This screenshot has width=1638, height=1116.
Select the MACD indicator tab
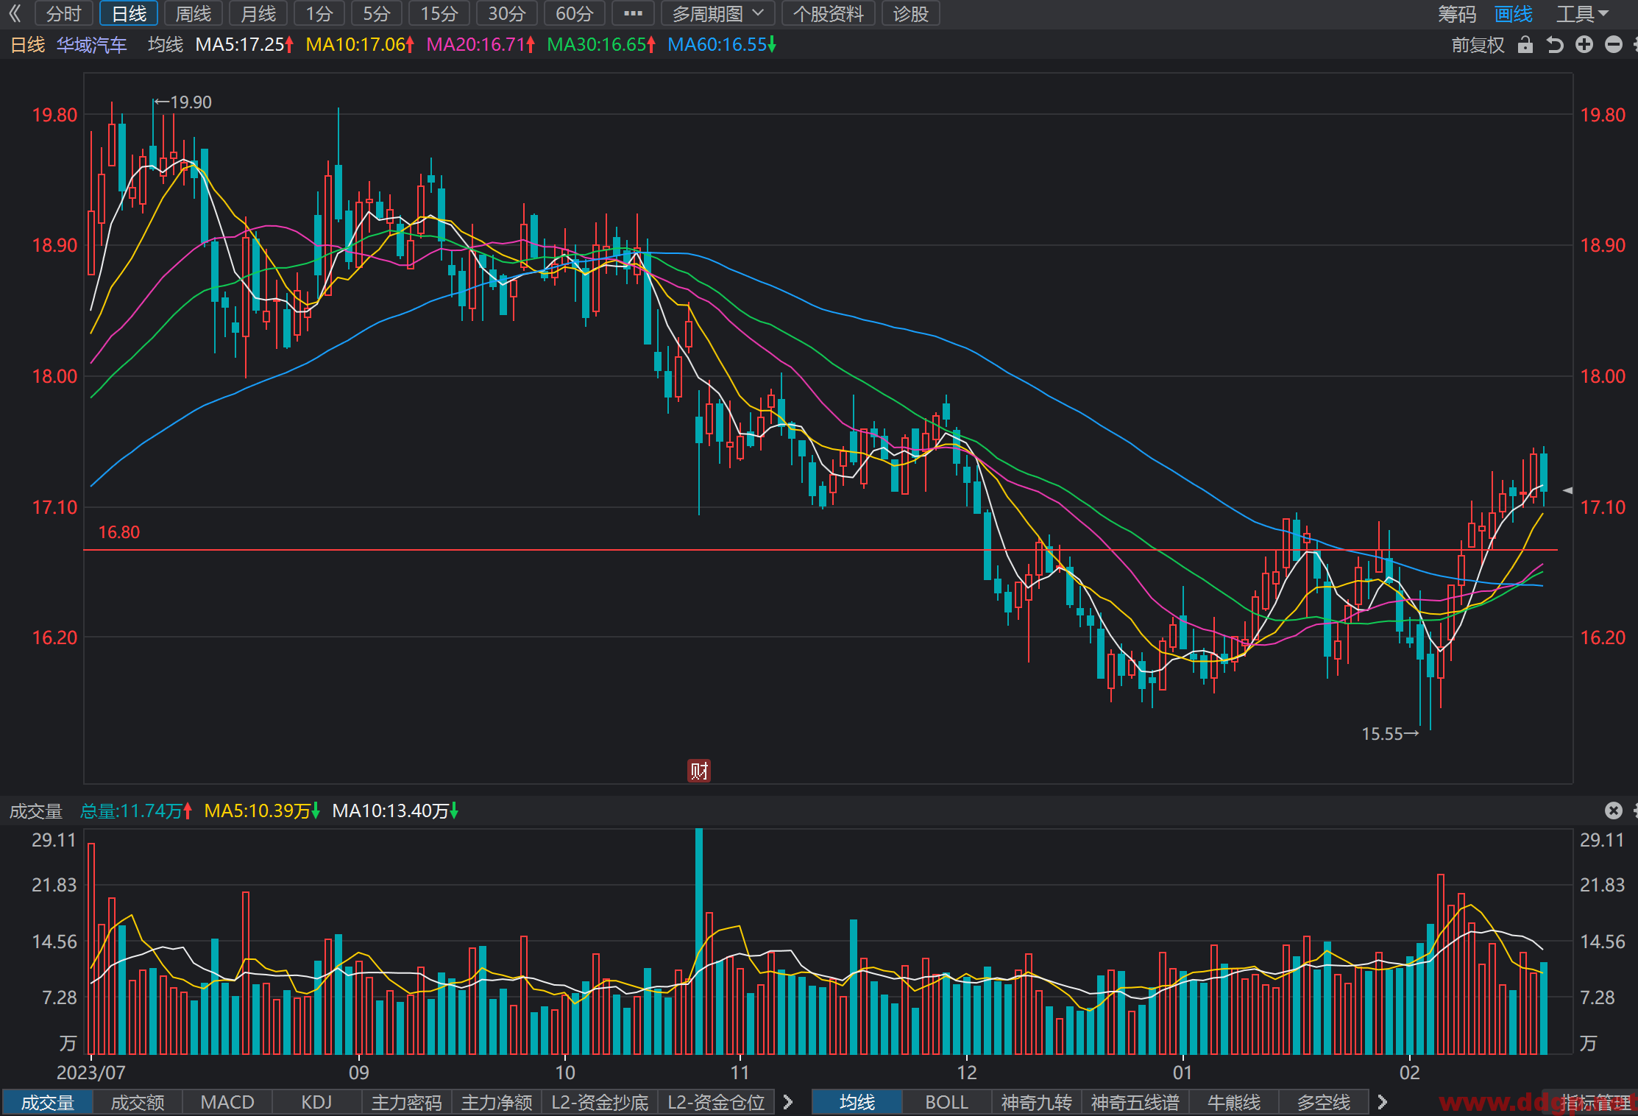[227, 1102]
